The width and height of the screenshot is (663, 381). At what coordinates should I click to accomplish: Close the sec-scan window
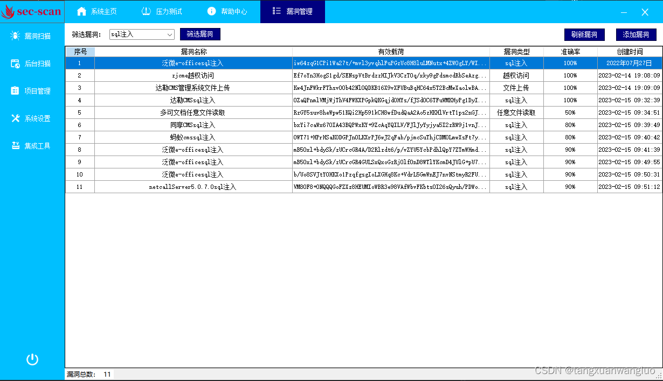645,12
